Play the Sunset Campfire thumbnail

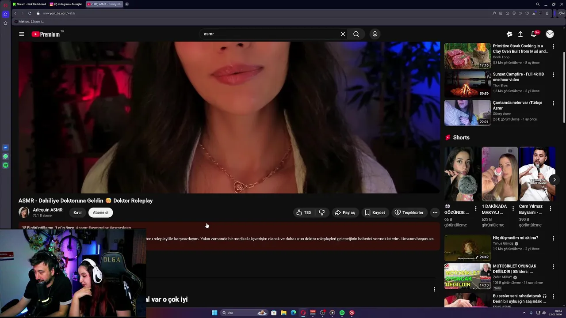[x=467, y=84]
